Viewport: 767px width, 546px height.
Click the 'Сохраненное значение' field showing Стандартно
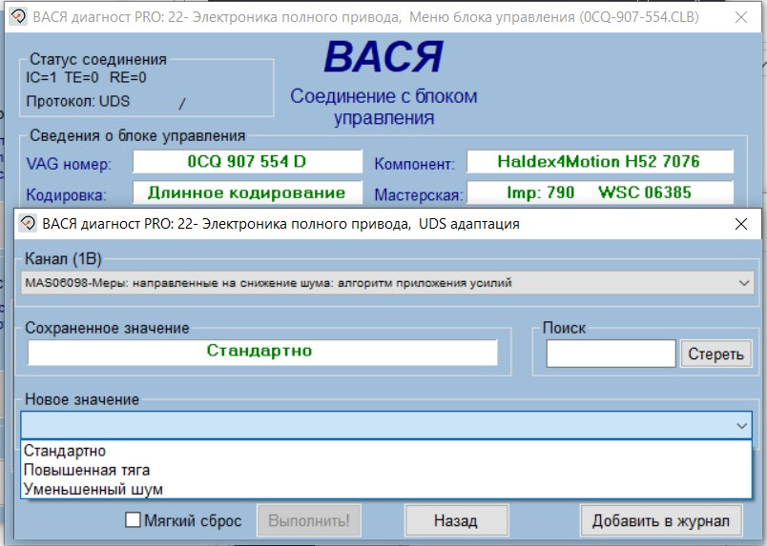(262, 352)
